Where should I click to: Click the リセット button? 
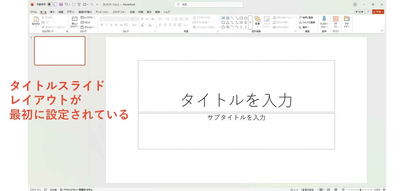(x=86, y=22)
